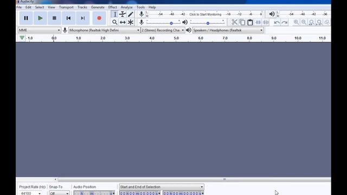Click the Undo arrow icon
This screenshot has height=195, width=347.
277,22
